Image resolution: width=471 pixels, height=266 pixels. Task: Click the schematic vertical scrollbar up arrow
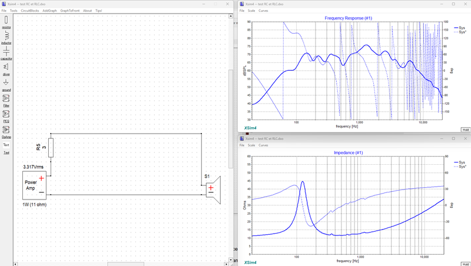pos(231,16)
